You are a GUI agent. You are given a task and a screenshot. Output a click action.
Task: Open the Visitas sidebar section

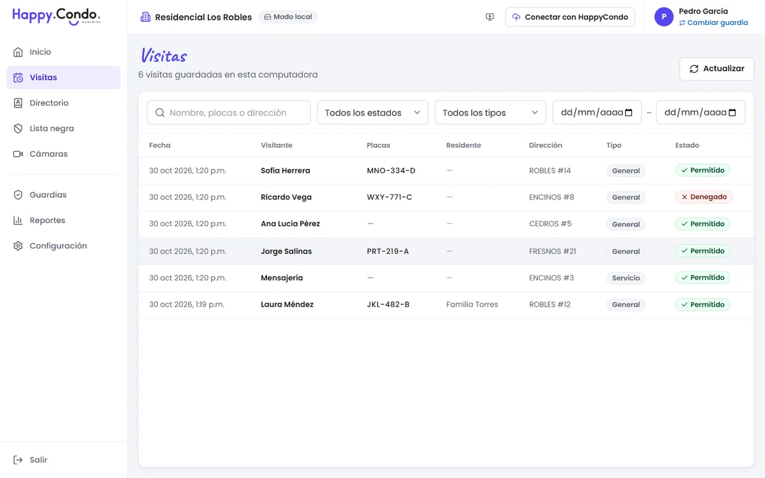pyautogui.click(x=63, y=77)
